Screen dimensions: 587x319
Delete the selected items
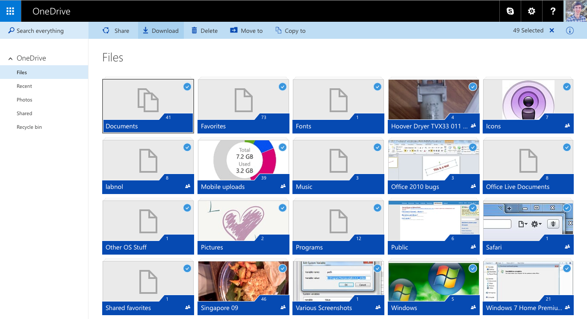click(204, 31)
